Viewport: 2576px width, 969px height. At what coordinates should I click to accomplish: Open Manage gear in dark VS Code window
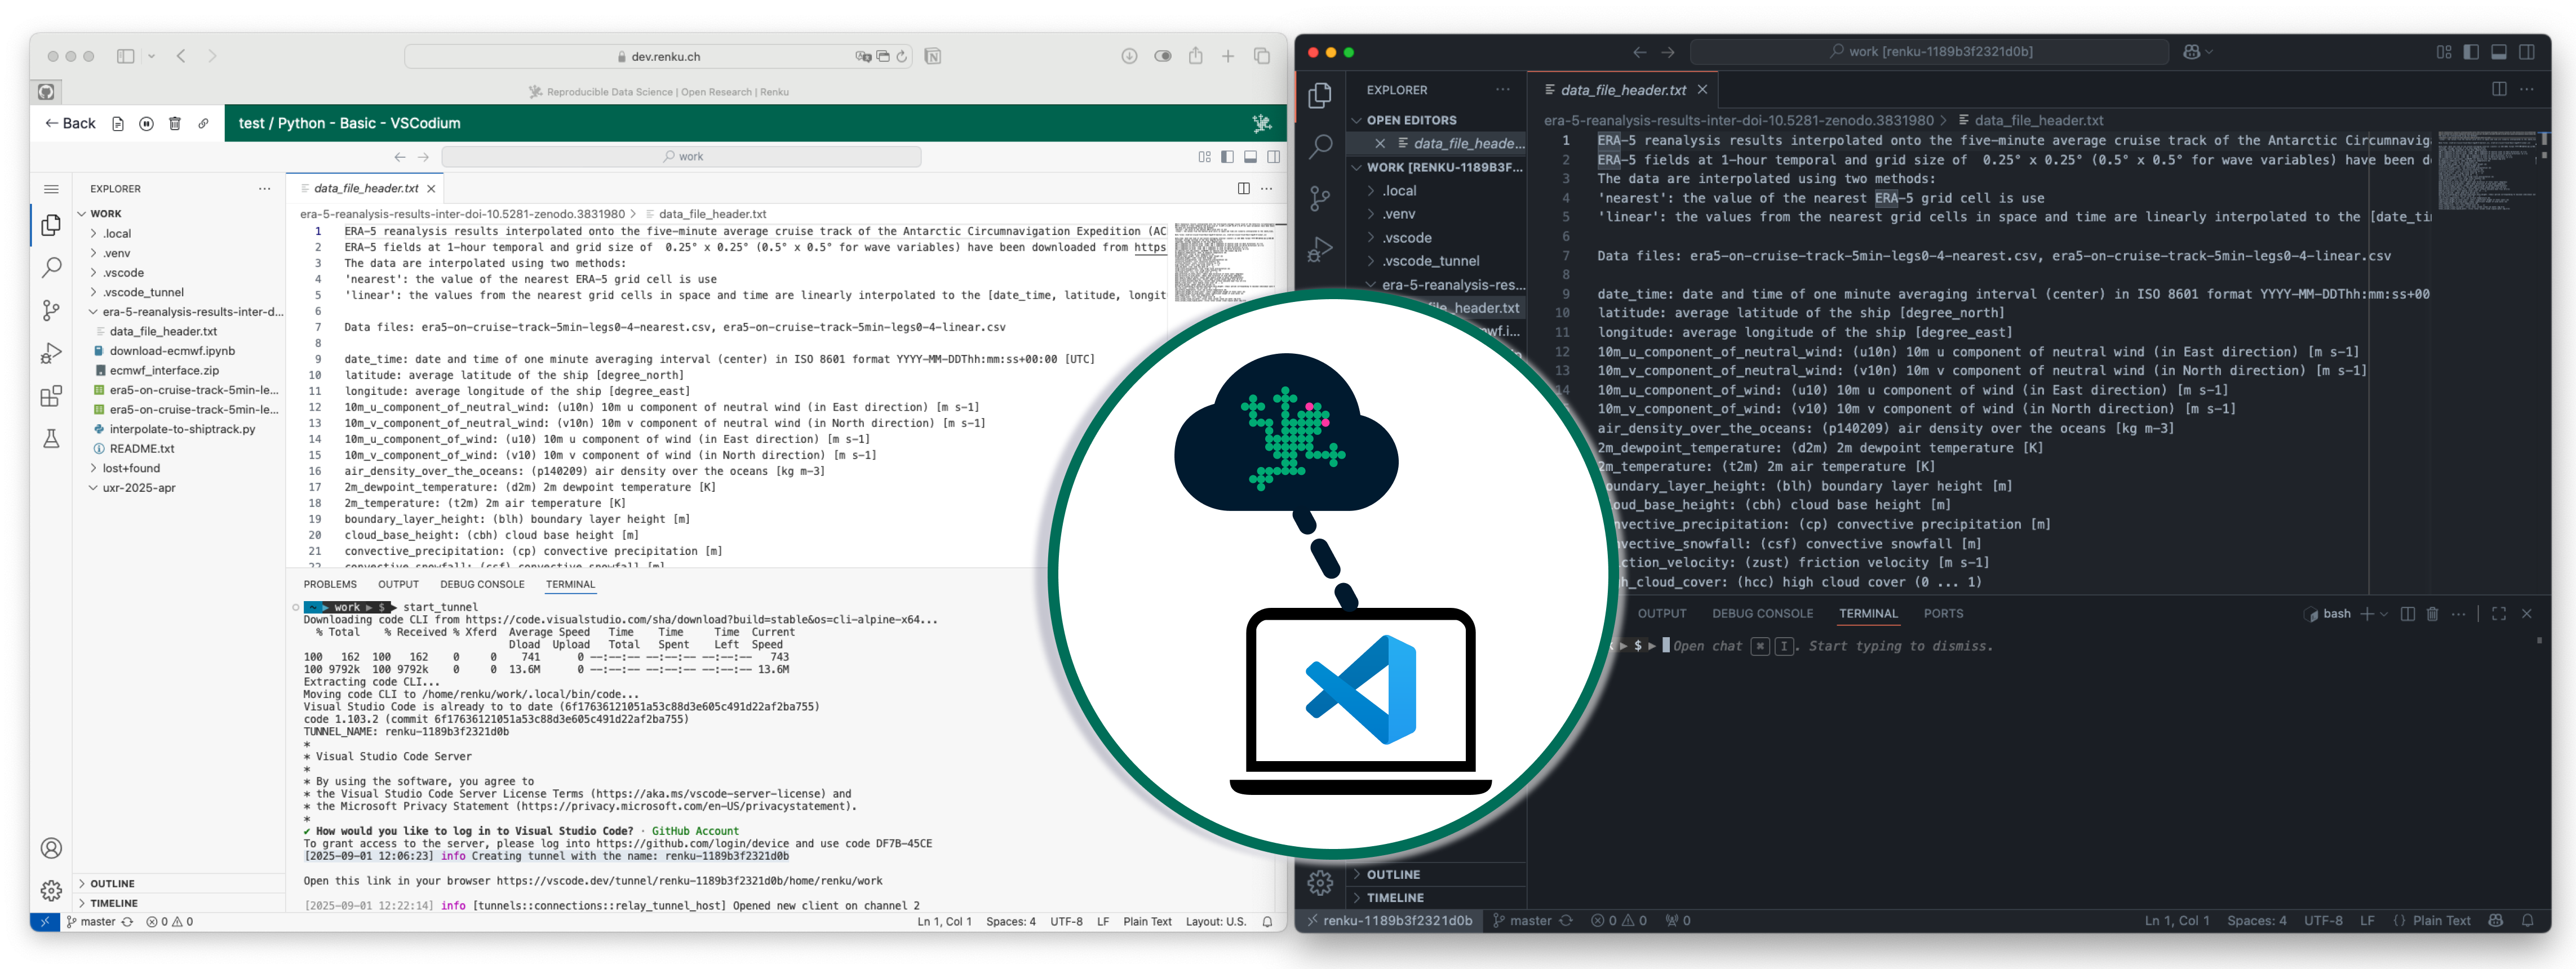click(x=1320, y=882)
